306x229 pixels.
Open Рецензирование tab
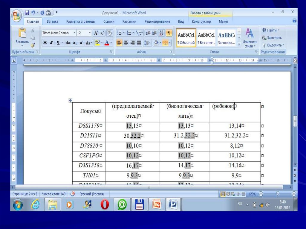(x=157, y=21)
